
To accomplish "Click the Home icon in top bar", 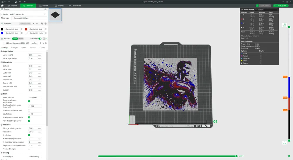I will point(2,6).
